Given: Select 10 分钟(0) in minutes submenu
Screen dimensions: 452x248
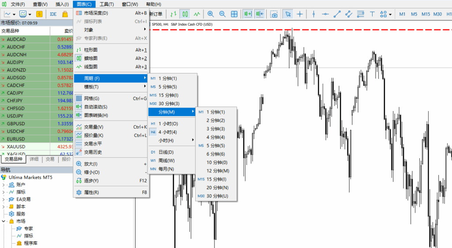Looking at the screenshot, I should click(216, 162).
